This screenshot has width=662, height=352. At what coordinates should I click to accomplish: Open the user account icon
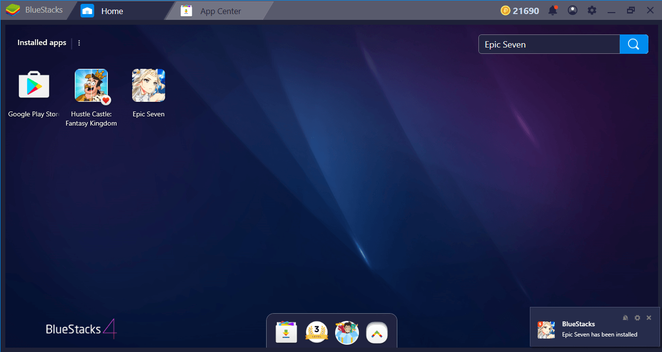click(573, 10)
